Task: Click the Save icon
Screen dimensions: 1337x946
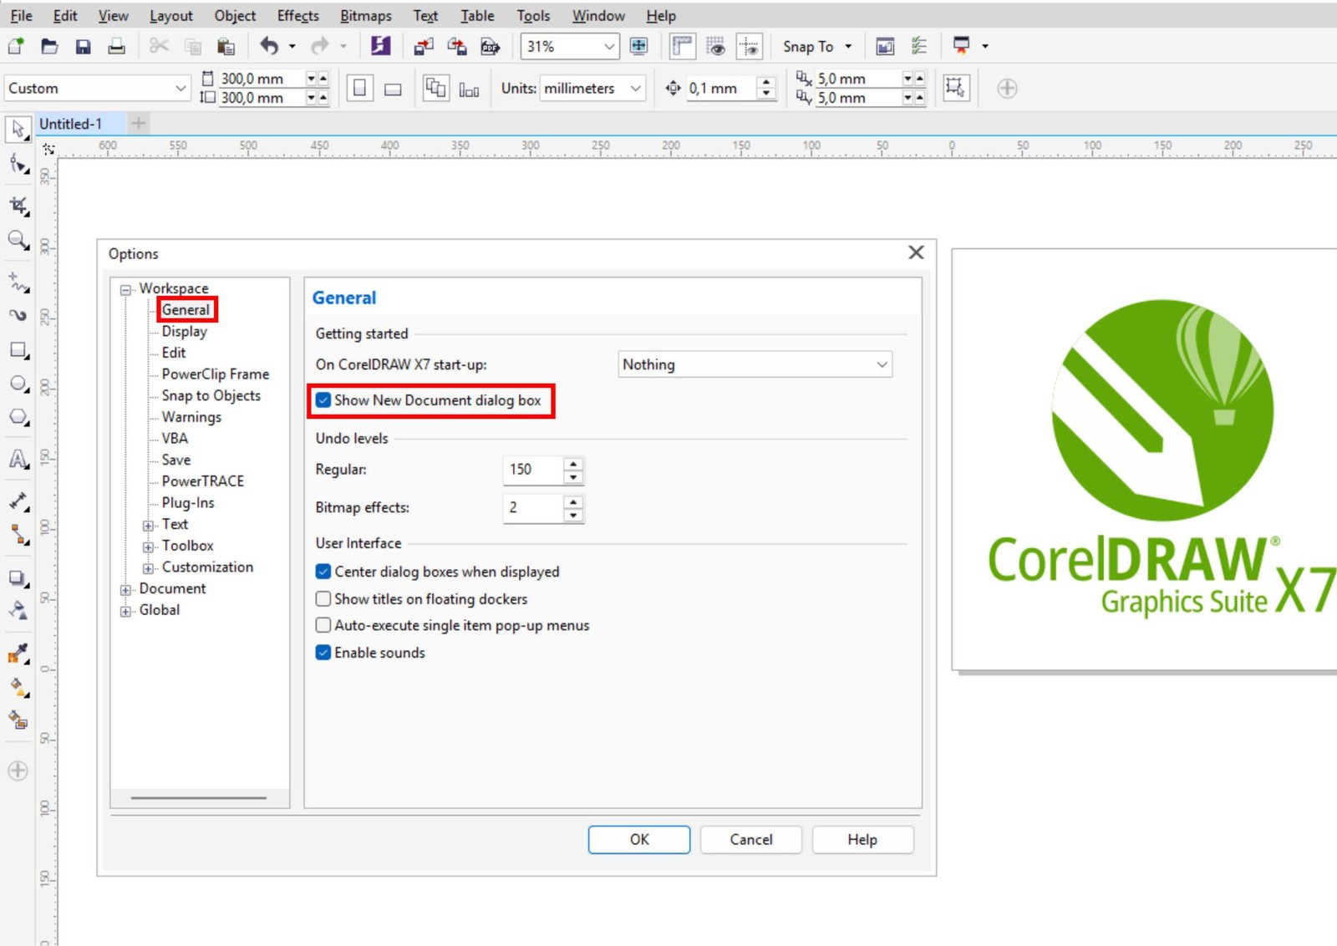Action: 83,47
